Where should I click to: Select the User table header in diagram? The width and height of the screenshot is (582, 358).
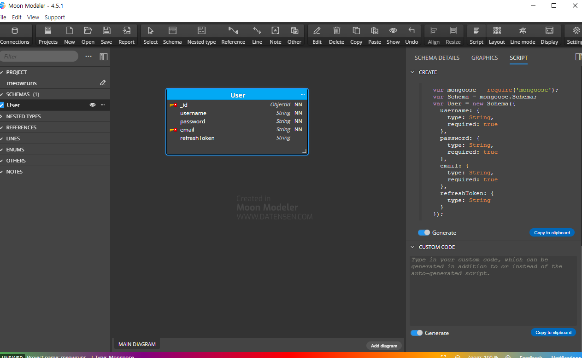[x=237, y=95]
